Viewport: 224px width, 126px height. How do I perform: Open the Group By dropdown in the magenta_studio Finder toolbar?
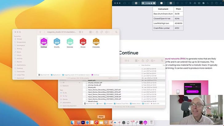91,32
